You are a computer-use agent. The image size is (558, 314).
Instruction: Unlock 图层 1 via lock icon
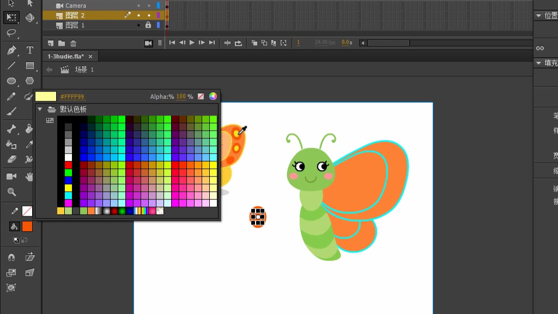click(x=148, y=25)
